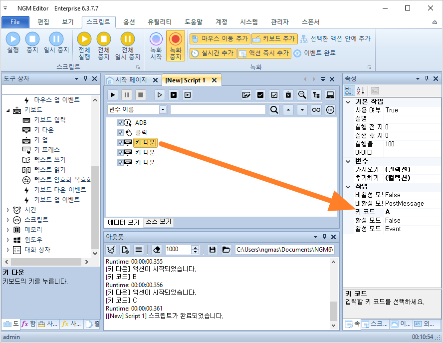
Task: Play script from editor toolbar play button
Action: pos(113,95)
